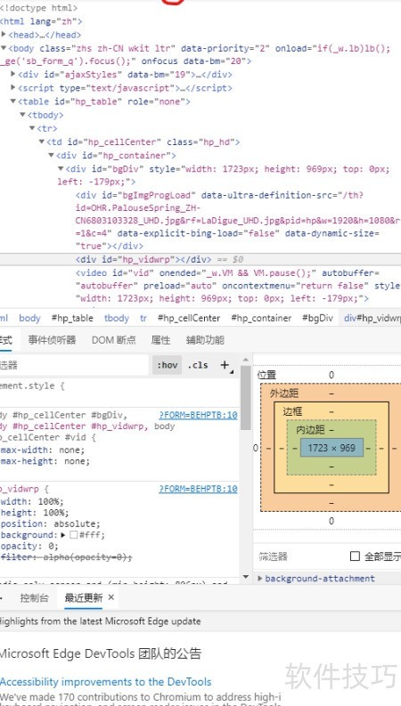Screen dimensions: 401x706
Task: Collapse the td hp_cellCenter node
Action: click(x=42, y=142)
